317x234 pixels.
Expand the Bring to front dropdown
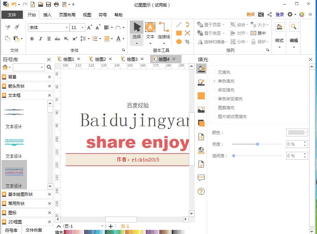224,25
